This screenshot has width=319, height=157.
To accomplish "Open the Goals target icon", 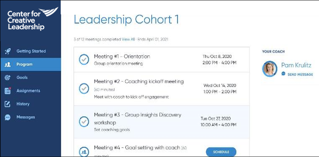I will (8, 78).
